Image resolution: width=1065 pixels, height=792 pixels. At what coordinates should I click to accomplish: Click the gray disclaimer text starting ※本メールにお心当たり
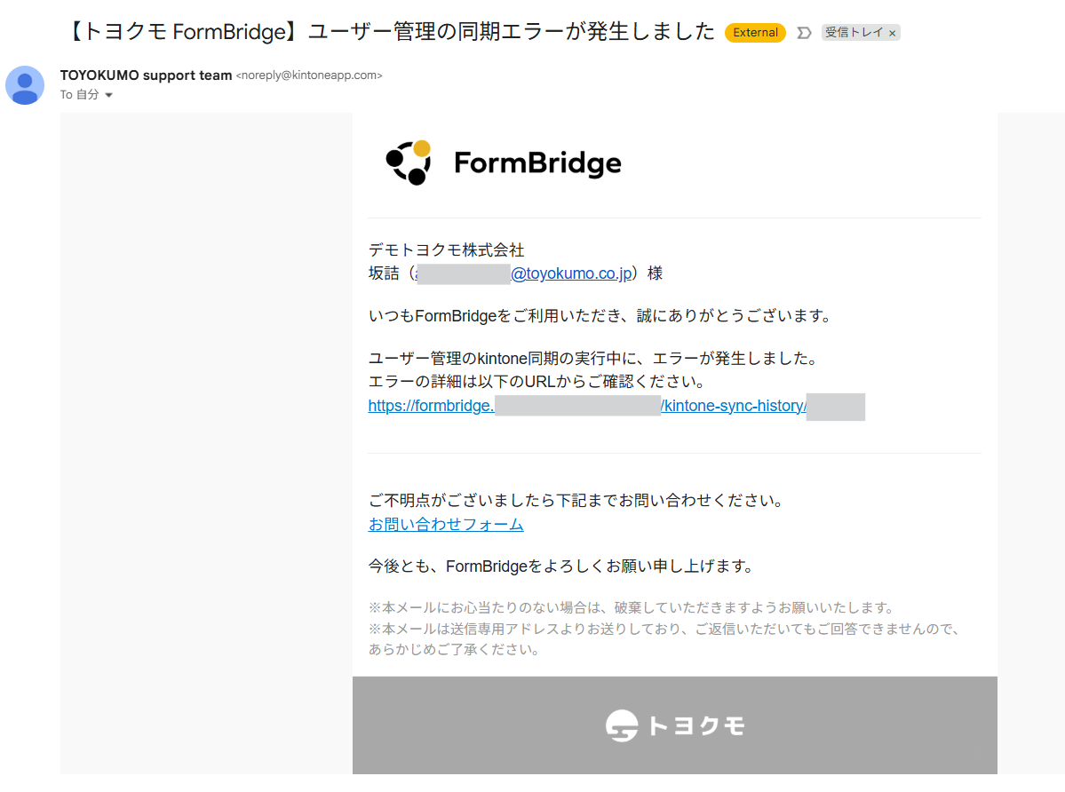pyautogui.click(x=631, y=607)
